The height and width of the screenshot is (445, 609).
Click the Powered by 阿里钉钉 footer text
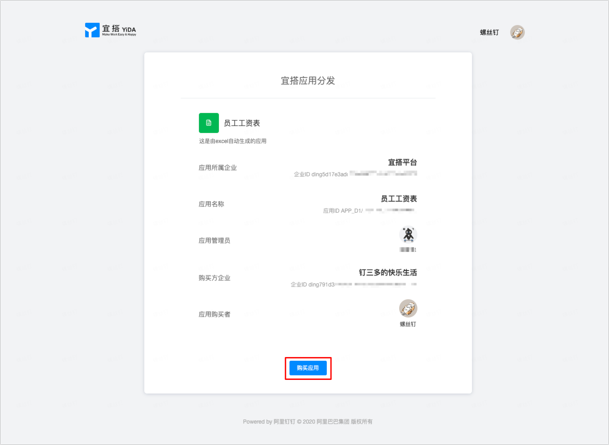tap(308, 422)
